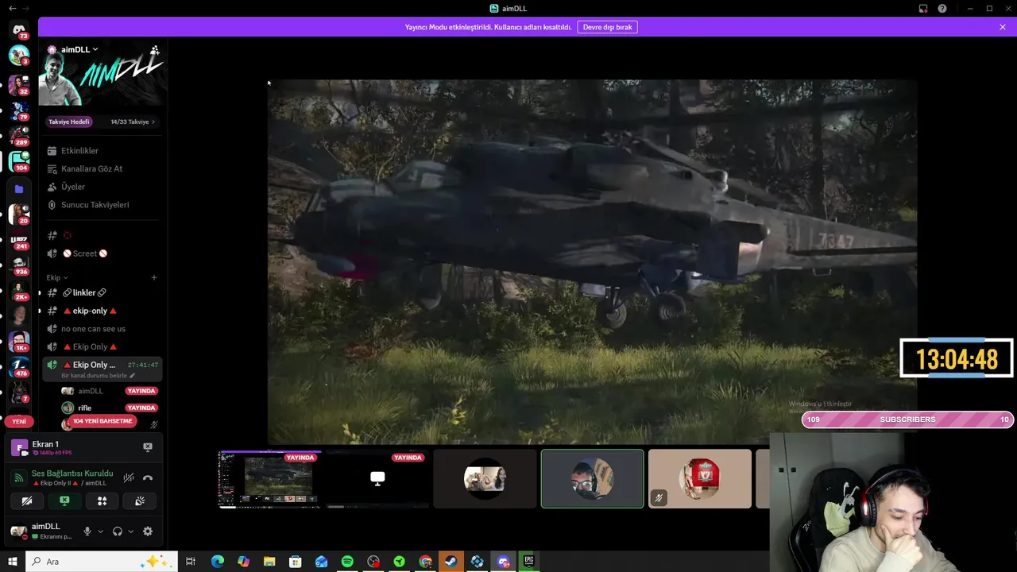Select the helicopter stream thumbnail tile
This screenshot has width=1017, height=572.
coord(270,478)
